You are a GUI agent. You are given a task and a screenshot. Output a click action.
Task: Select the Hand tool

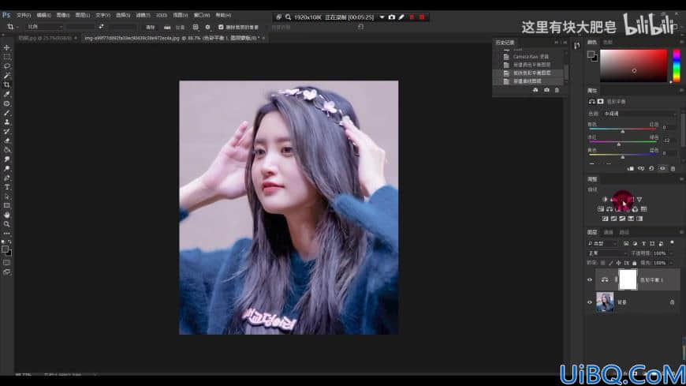[6, 215]
